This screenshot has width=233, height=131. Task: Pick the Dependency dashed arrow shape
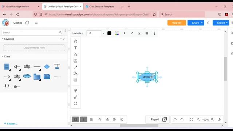click(x=7, y=77)
